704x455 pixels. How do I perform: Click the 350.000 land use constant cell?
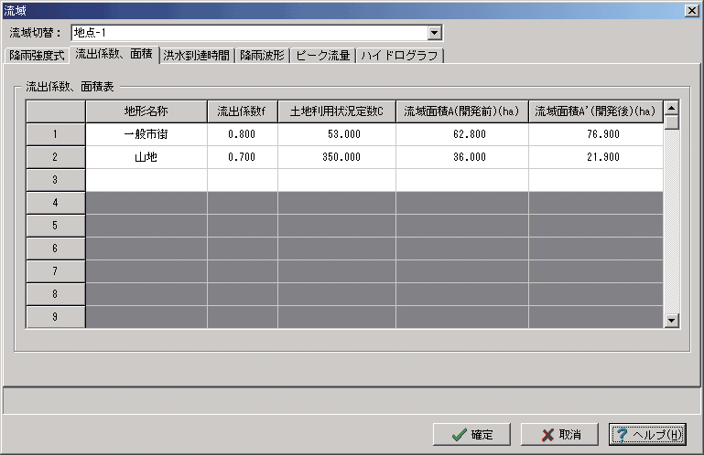[x=337, y=157]
